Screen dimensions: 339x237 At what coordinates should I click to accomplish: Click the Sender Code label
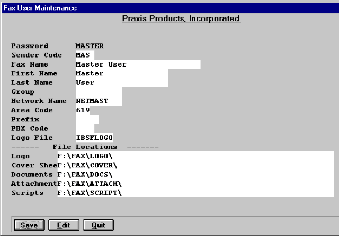37,55
